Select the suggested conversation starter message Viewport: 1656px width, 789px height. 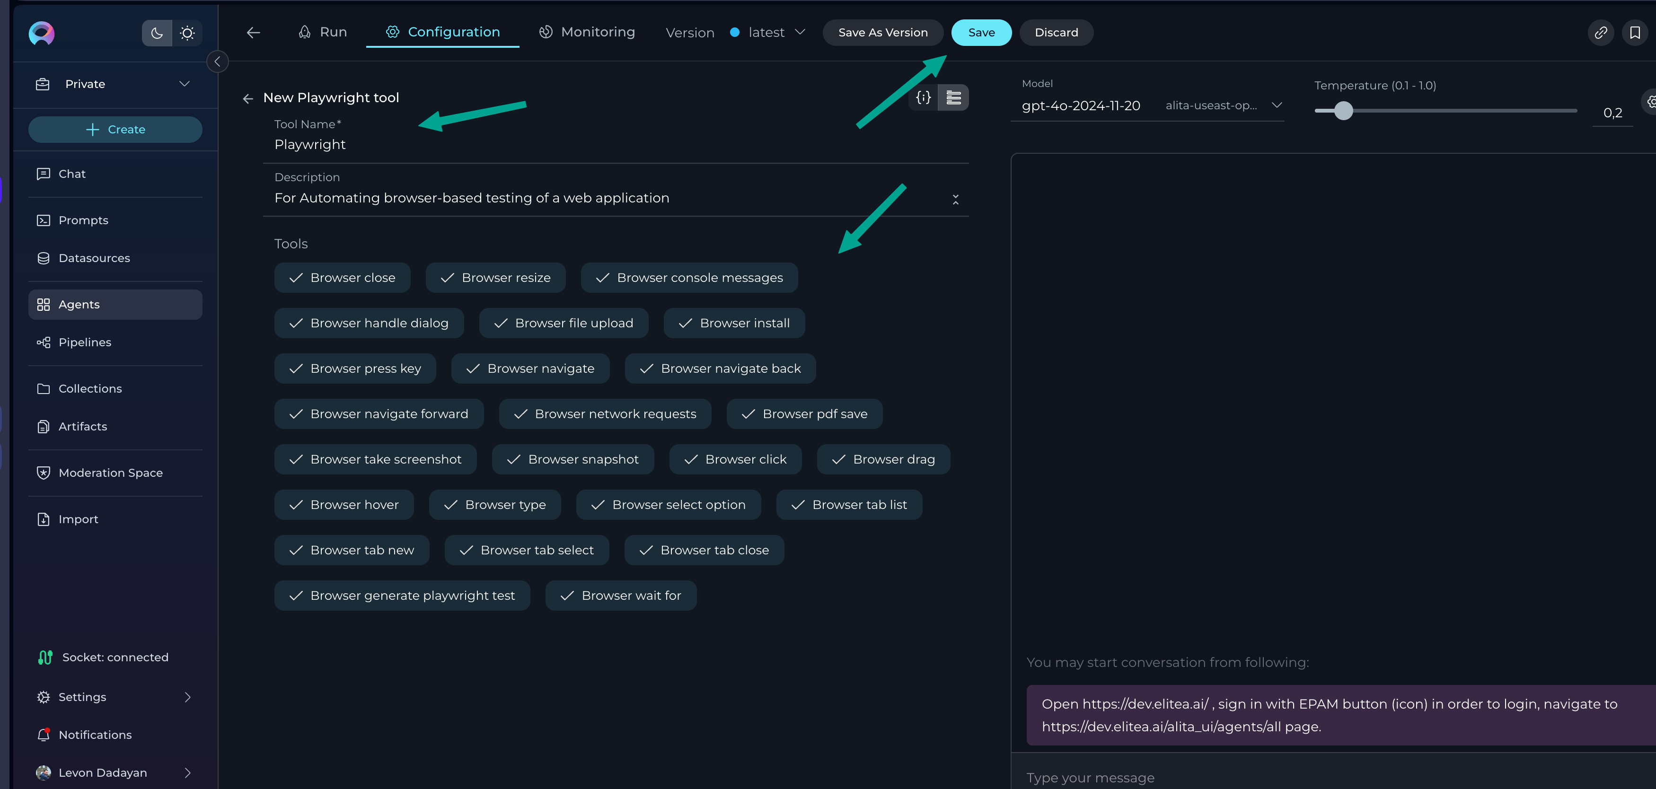pos(1340,715)
